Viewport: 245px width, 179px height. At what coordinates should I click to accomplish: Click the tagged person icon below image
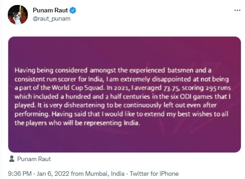11,159
